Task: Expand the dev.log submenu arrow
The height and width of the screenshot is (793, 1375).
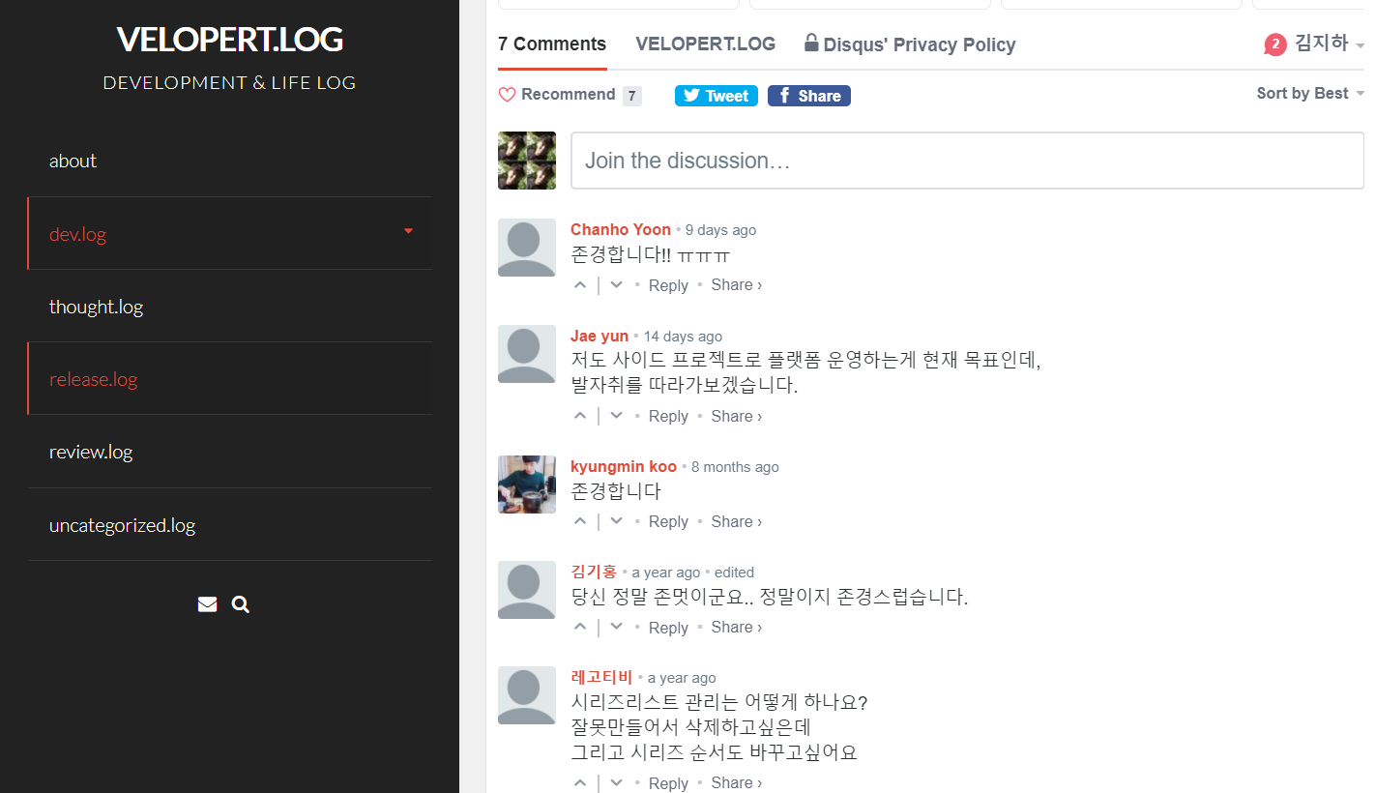Action: coord(408,231)
